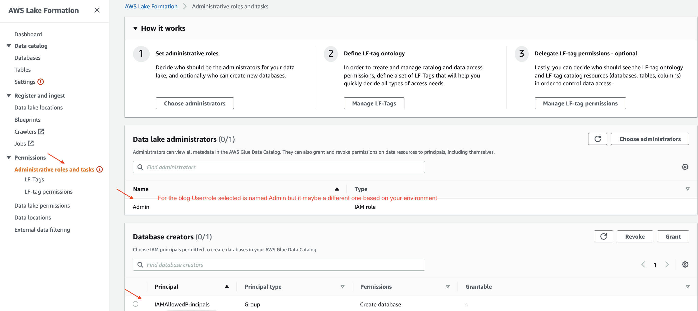The height and width of the screenshot is (311, 698).
Task: Sort administrators by Name column arrow
Action: pyautogui.click(x=337, y=189)
